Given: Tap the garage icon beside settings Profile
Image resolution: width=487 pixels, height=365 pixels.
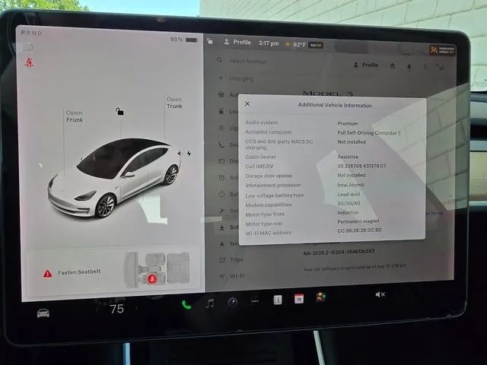Looking at the screenshot, I should tap(393, 66).
